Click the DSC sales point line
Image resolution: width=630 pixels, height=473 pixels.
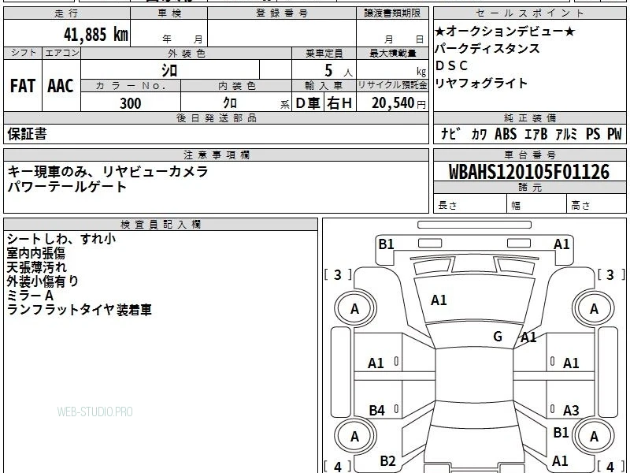(451, 65)
